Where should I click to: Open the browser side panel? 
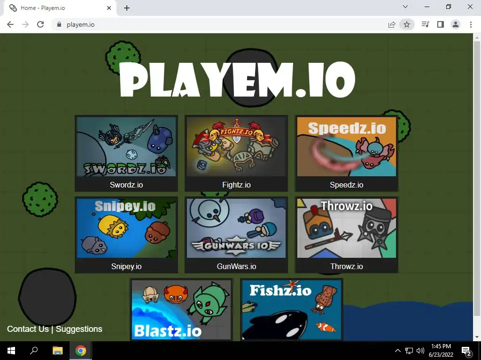click(x=441, y=24)
